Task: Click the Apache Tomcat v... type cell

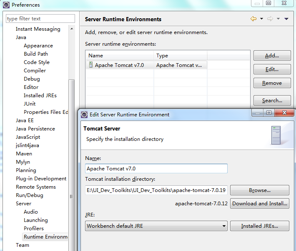Action: click(179, 65)
